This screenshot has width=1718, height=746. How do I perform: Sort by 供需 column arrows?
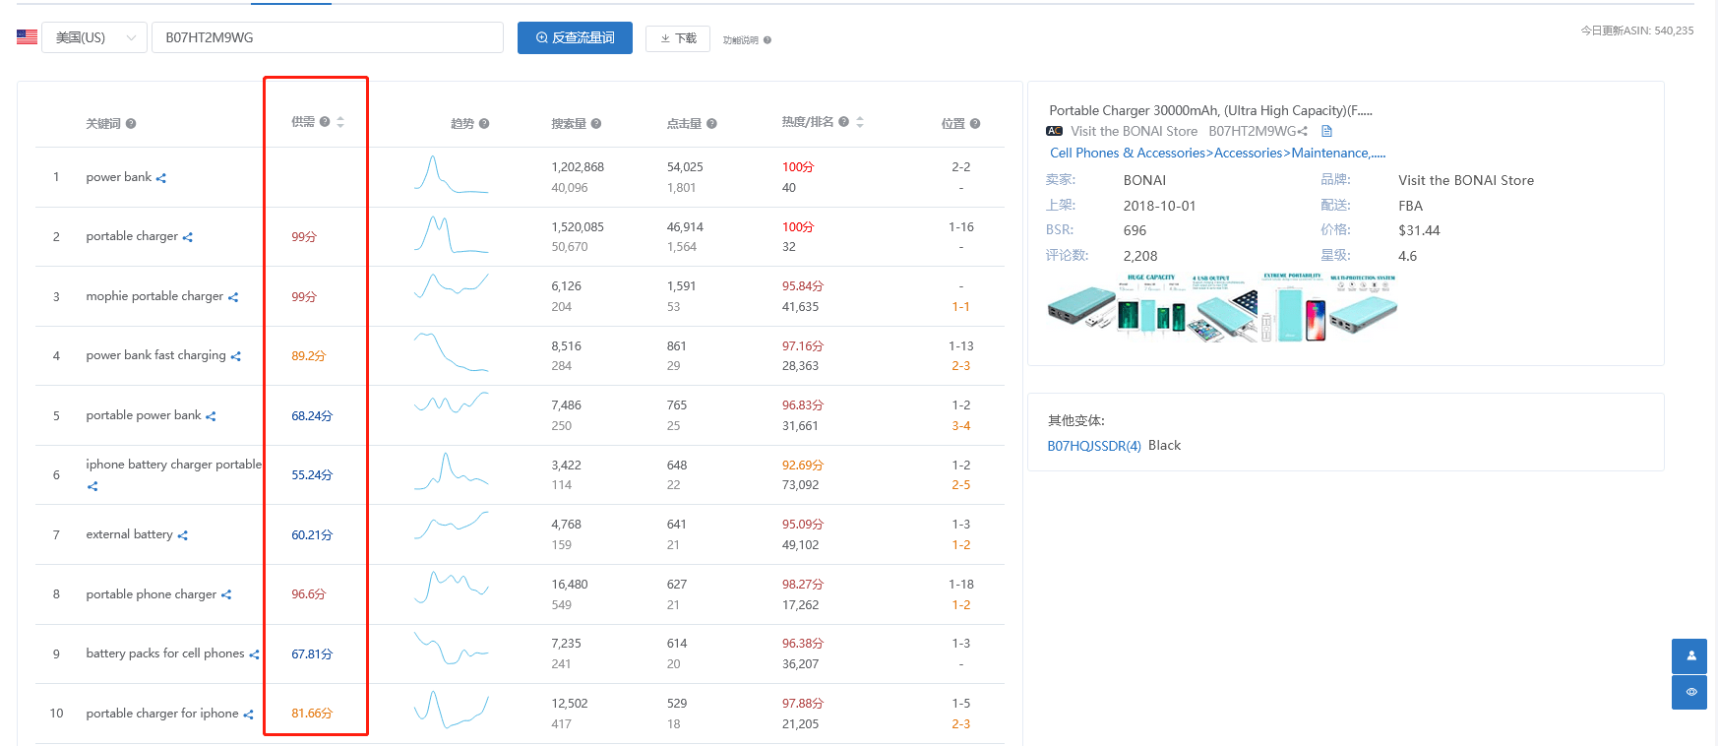340,122
